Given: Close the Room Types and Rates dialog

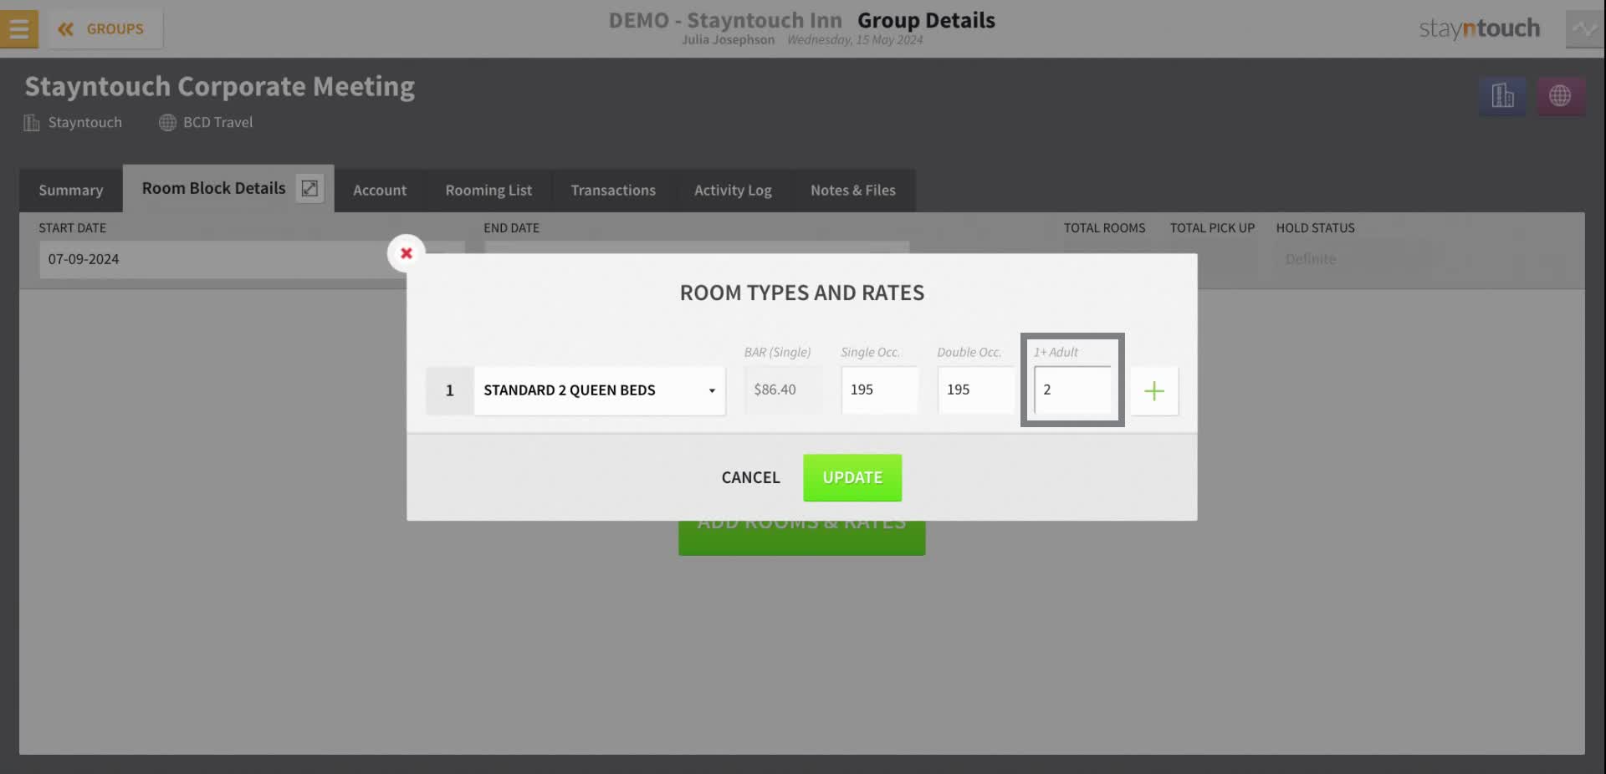Looking at the screenshot, I should (407, 253).
